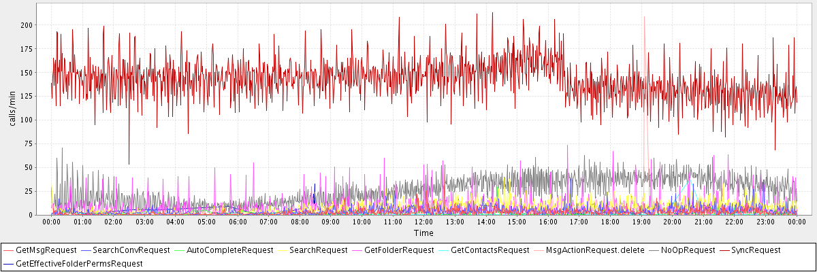Click the yellow SearchRequest legend line marker

[281, 250]
